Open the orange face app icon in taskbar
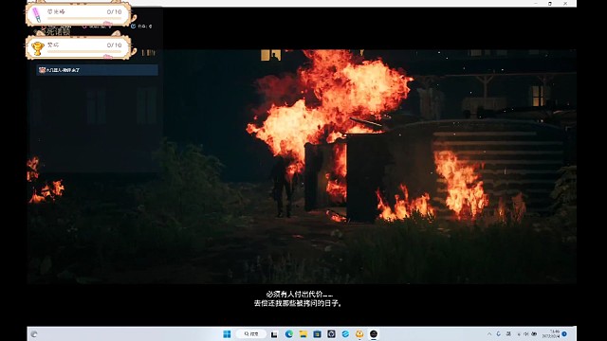 [359, 334]
